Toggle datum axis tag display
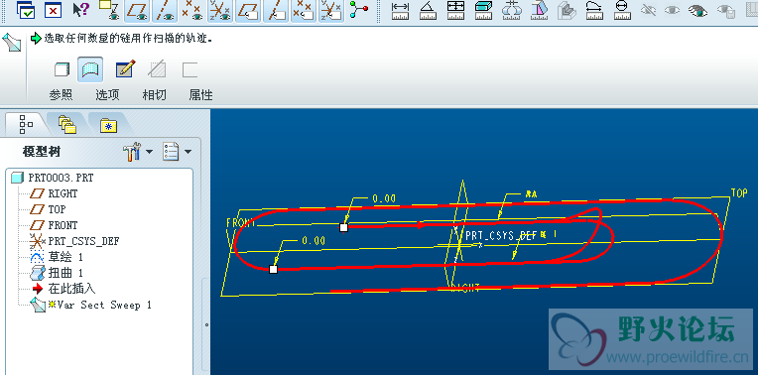This screenshot has width=758, height=375. 276,11
